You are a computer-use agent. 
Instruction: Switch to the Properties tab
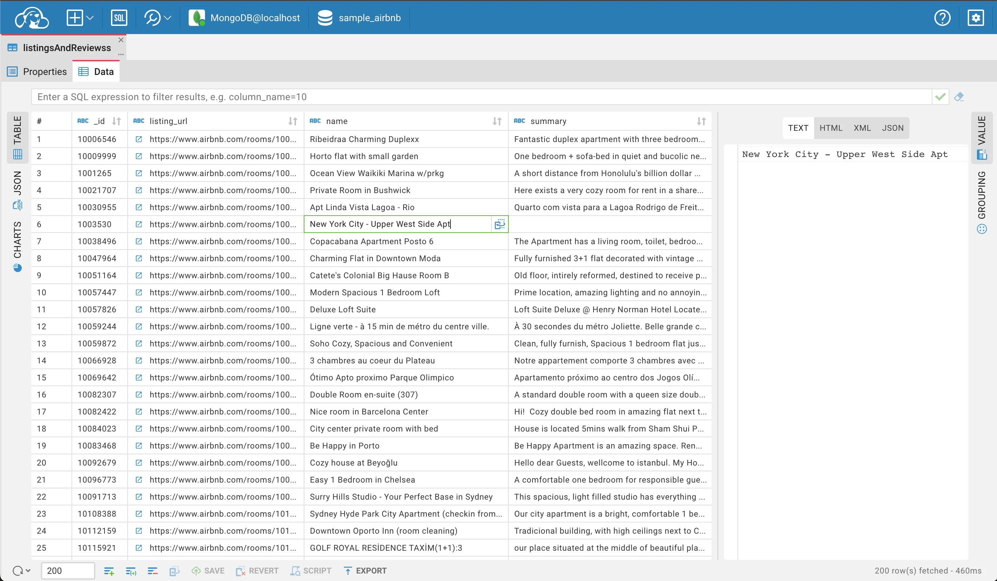[x=37, y=72]
